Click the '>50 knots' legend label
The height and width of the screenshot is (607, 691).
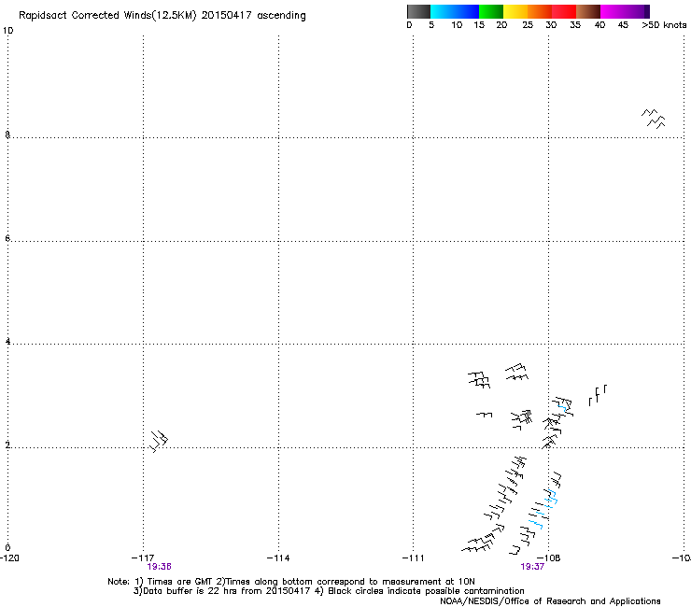pyautogui.click(x=664, y=25)
